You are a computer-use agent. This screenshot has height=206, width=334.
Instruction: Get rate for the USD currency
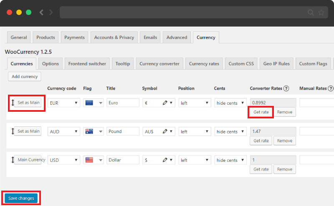[x=261, y=169]
